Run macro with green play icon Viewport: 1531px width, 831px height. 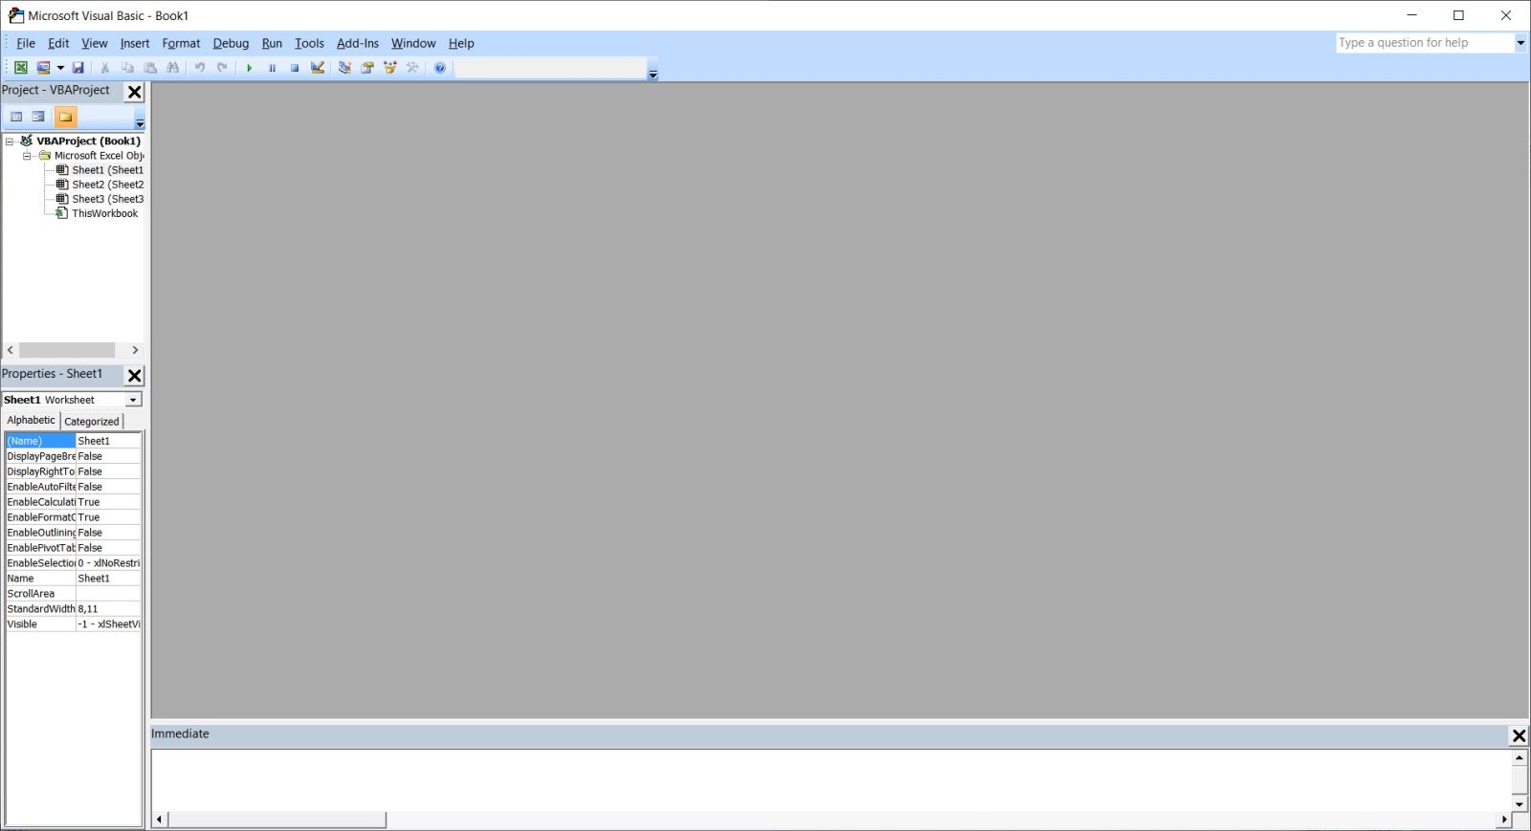[249, 68]
